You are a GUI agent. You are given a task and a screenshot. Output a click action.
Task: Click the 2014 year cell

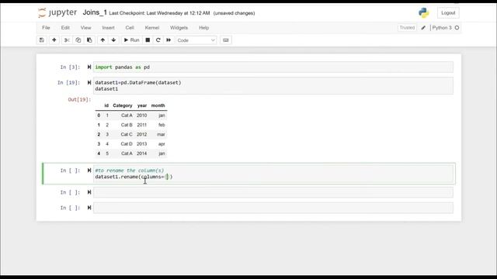141,153
